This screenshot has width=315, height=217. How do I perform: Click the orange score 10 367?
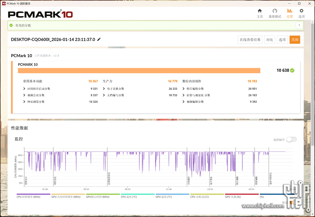point(93,81)
